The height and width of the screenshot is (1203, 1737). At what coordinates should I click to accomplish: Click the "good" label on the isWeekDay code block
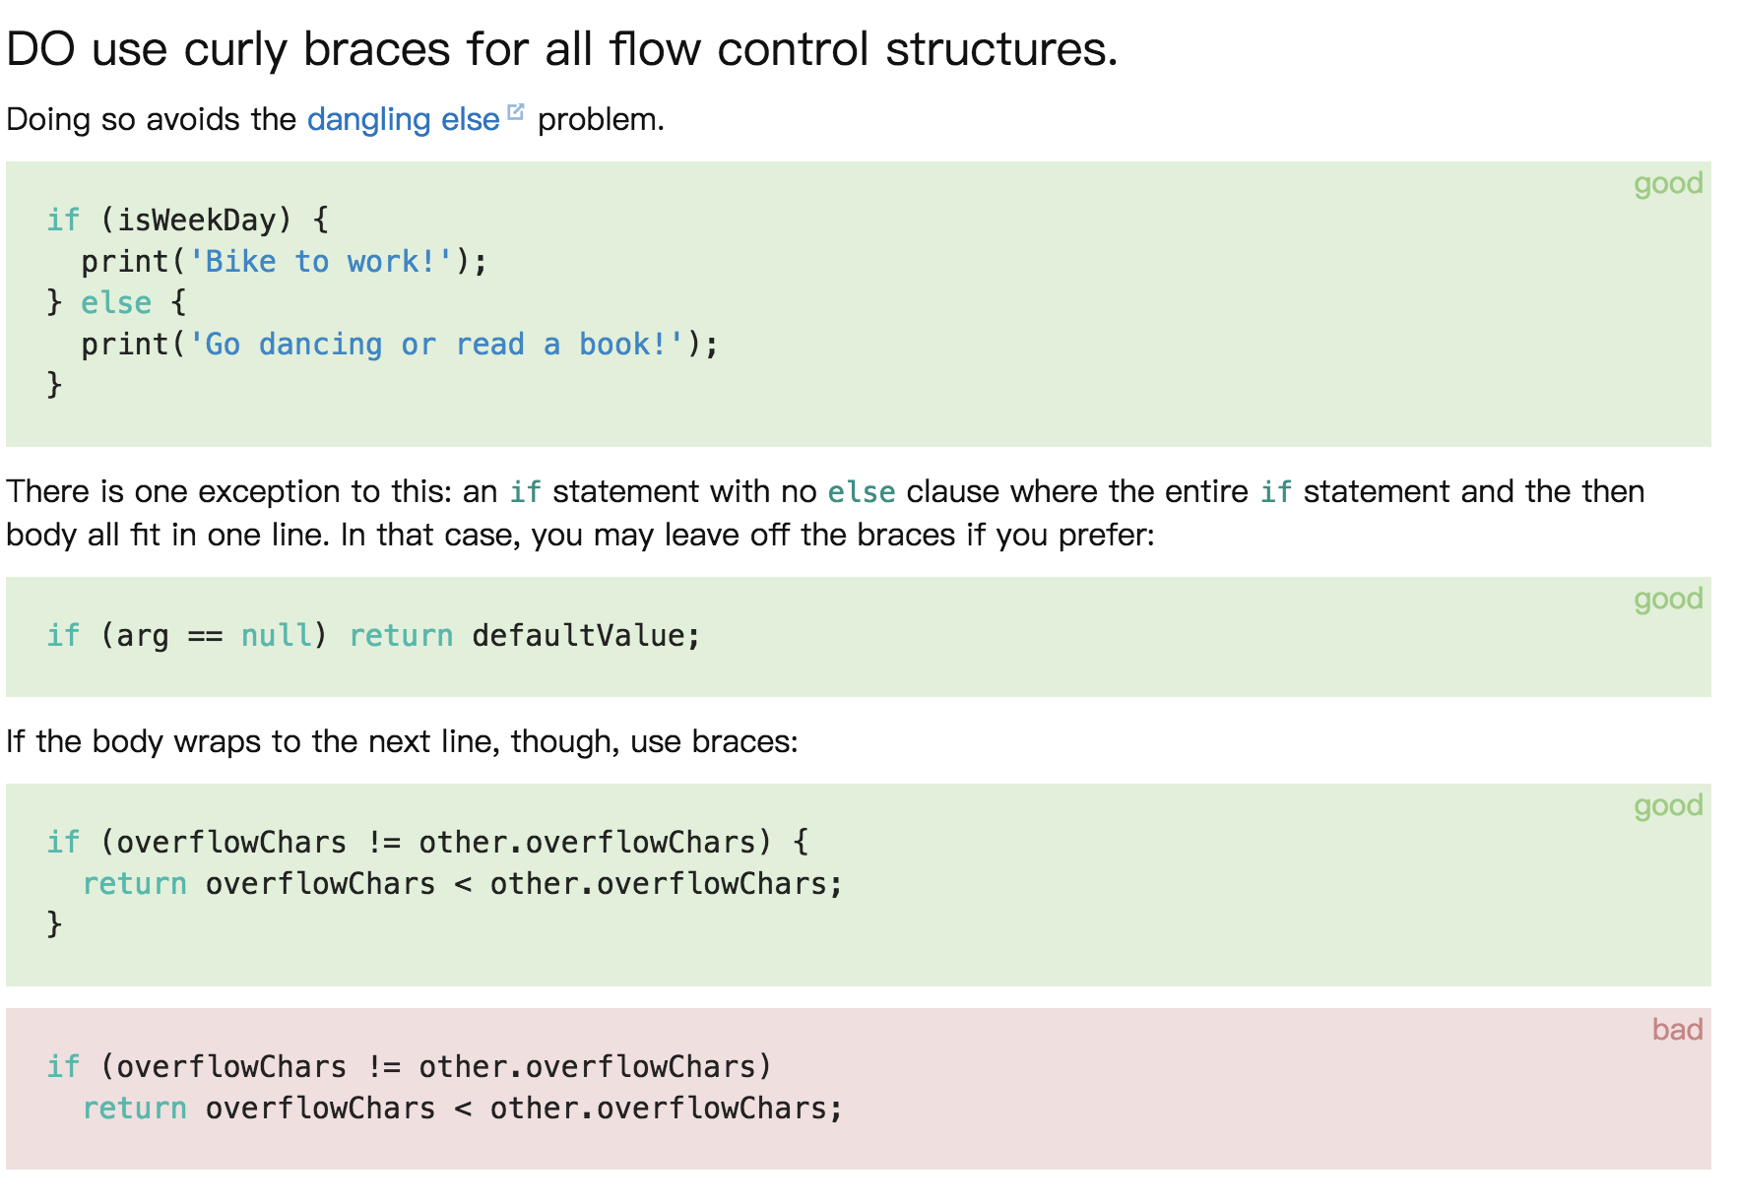point(1667,183)
